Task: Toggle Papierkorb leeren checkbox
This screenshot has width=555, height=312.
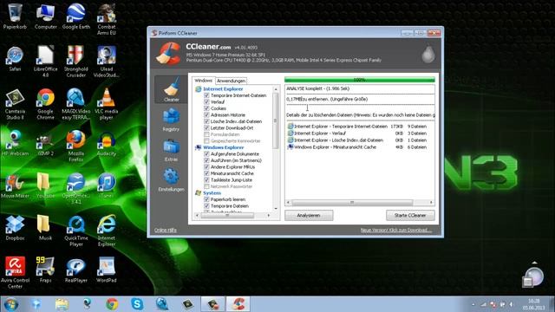Action: pos(206,199)
